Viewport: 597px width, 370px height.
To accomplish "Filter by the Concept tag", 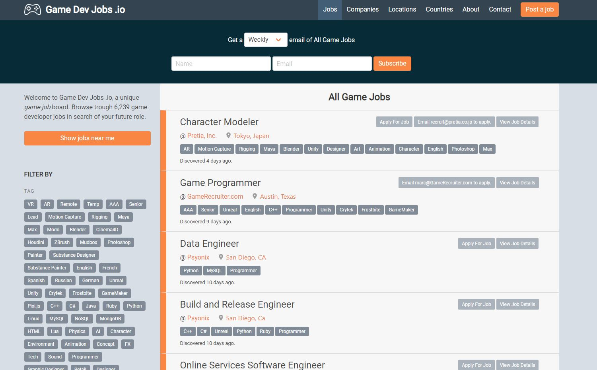I will [105, 344].
